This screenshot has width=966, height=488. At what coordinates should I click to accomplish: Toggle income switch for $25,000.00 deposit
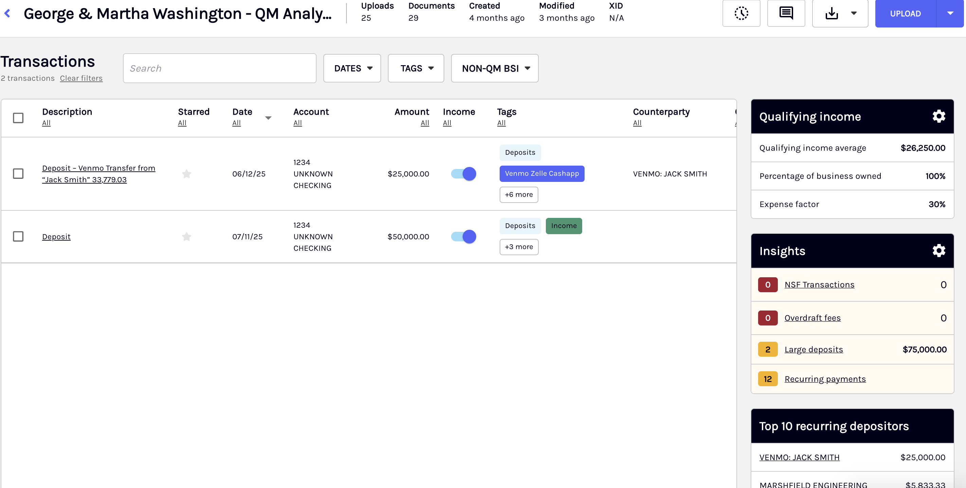[464, 174]
